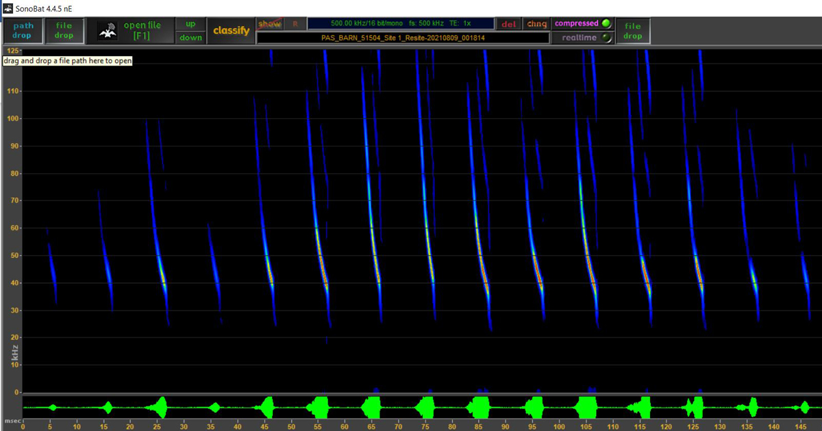822x431 pixels.
Task: Click the show control to reveal options
Action: click(269, 23)
